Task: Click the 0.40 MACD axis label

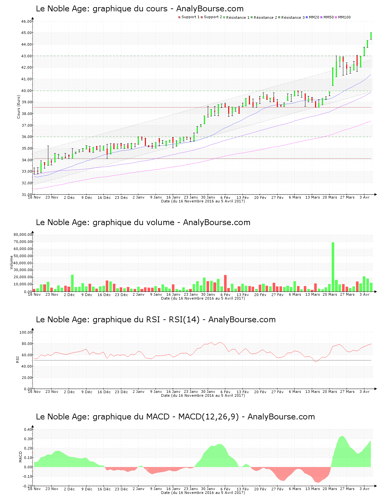Action: 28,429
